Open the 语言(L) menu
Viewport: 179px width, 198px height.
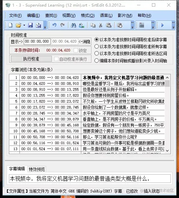pos(106,16)
